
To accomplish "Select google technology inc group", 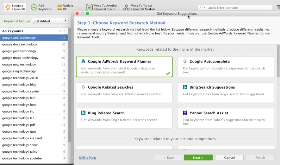I will (34, 112).
